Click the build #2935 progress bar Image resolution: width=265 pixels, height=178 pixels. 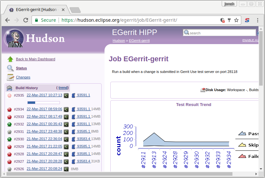(44, 103)
